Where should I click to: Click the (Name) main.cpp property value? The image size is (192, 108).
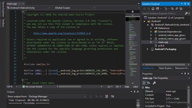171,91
